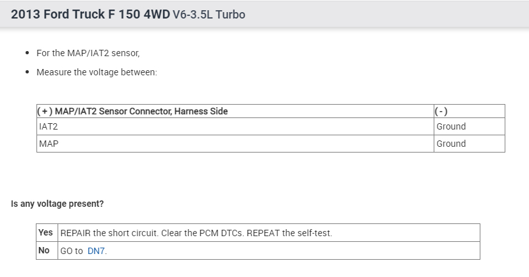Select the V6-3.5L Turbo engine text
Viewport: 529px width, 277px height.
coord(209,14)
